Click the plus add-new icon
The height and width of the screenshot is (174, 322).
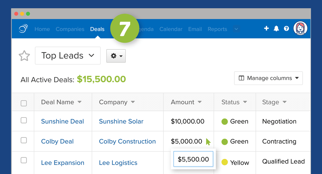[x=266, y=29]
